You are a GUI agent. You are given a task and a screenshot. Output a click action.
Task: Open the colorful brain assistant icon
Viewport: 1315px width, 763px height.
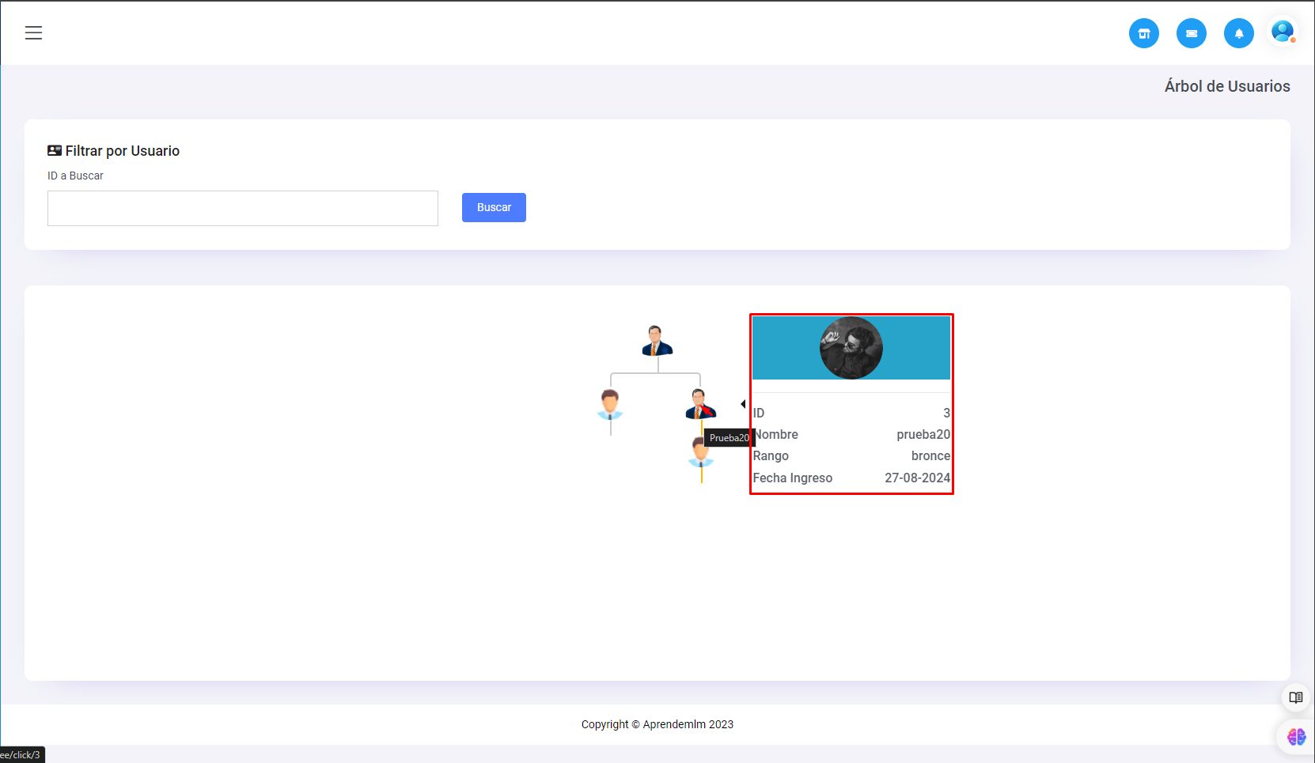coord(1296,737)
